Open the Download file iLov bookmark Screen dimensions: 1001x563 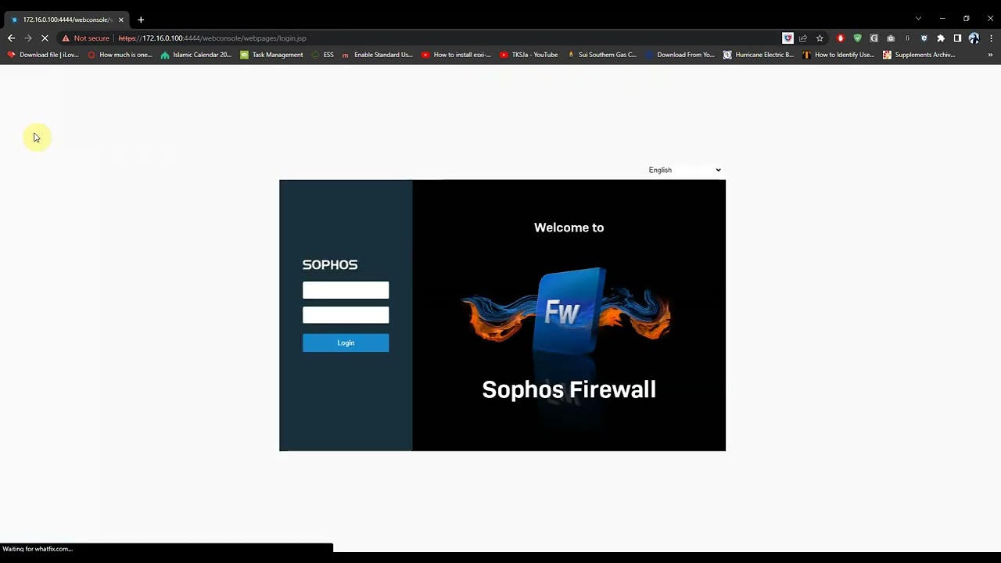point(43,55)
